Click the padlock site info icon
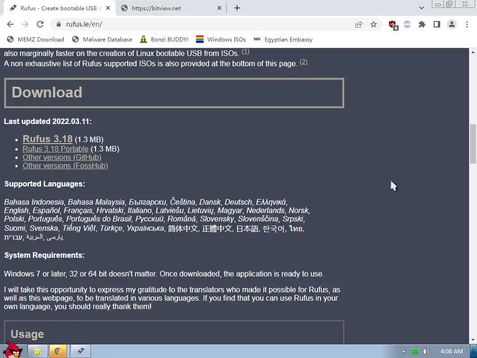The height and width of the screenshot is (358, 477). tap(58, 24)
